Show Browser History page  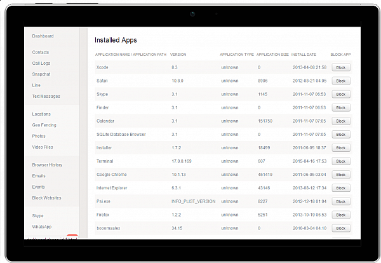pyautogui.click(x=47, y=165)
